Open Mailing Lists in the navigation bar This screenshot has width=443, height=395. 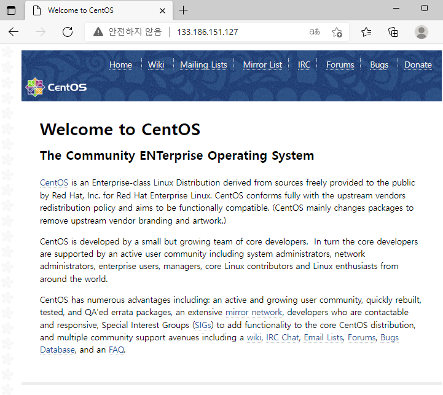click(x=204, y=65)
